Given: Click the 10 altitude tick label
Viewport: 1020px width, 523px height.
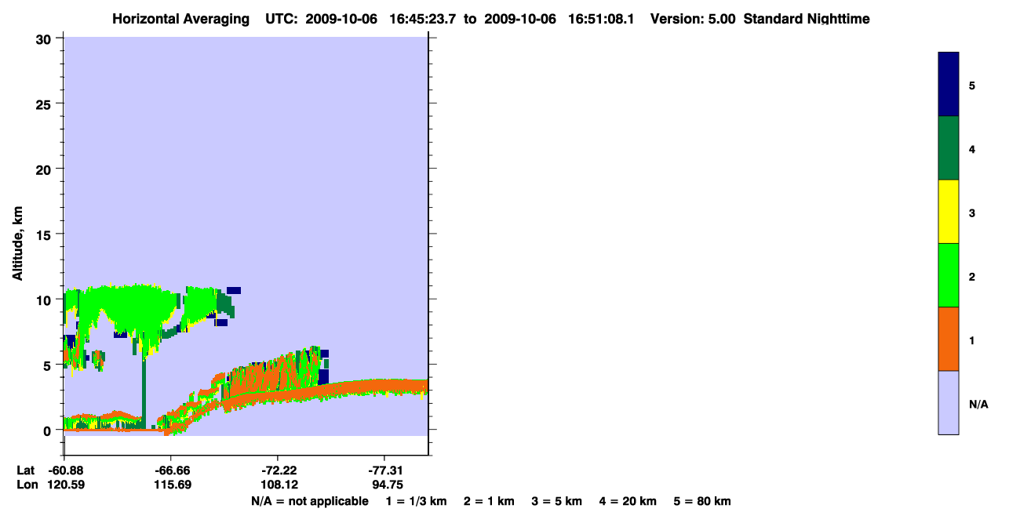Looking at the screenshot, I should [x=45, y=300].
